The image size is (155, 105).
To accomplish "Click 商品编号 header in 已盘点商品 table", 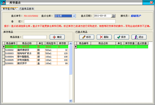I will click(x=84, y=43).
